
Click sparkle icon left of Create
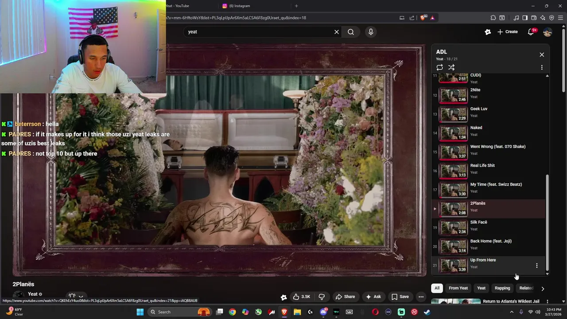coord(488,32)
